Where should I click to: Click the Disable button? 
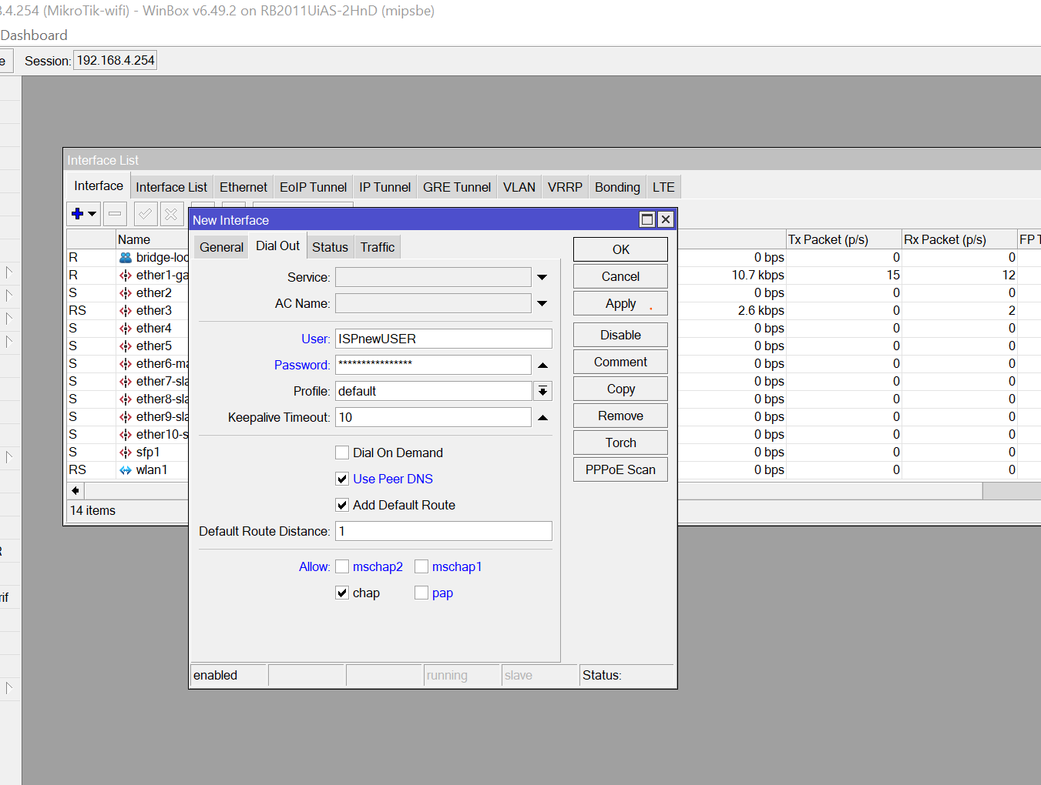[620, 335]
